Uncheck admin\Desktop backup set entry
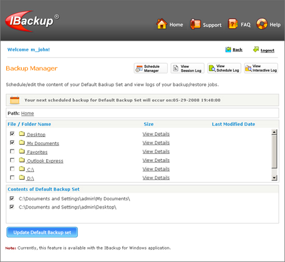This screenshot has width=285, height=262. click(12, 207)
